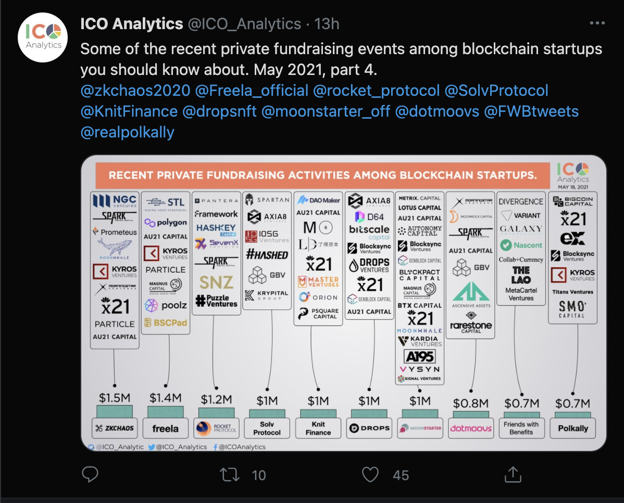The height and width of the screenshot is (503, 624).
Task: Click the @moonstarter_off mention
Action: (326, 111)
